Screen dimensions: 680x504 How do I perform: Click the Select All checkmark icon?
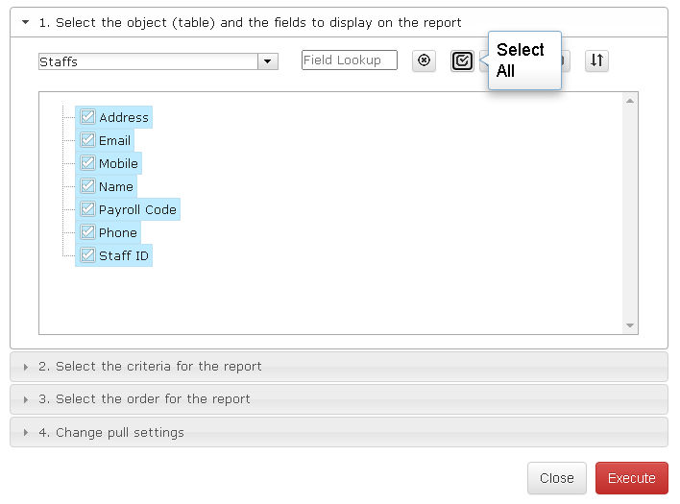(x=462, y=60)
